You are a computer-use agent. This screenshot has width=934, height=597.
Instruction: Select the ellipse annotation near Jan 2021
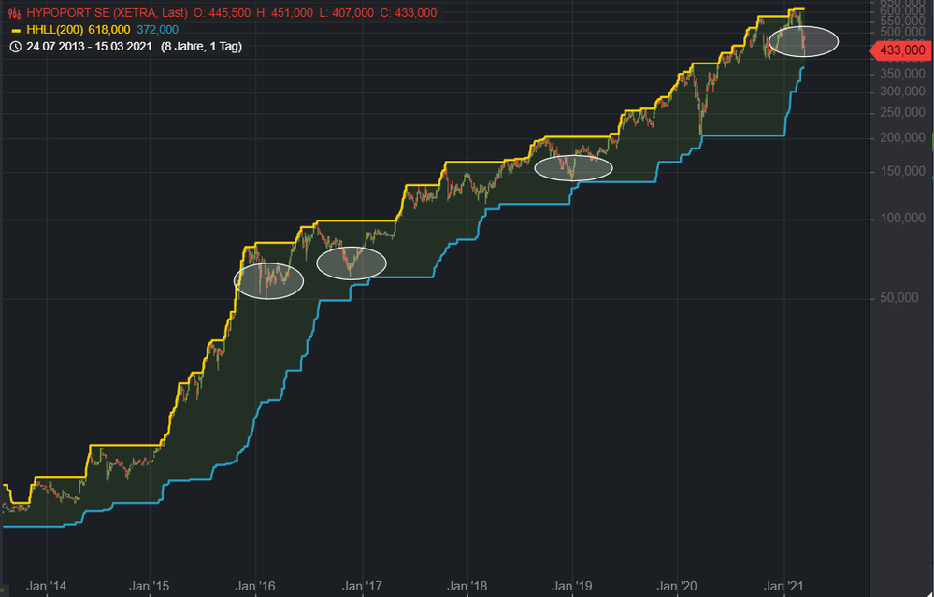tap(803, 41)
